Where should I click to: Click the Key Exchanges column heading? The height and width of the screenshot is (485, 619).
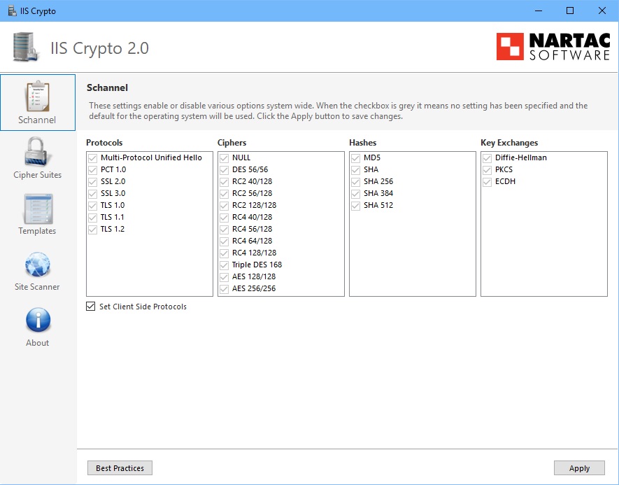(x=509, y=143)
